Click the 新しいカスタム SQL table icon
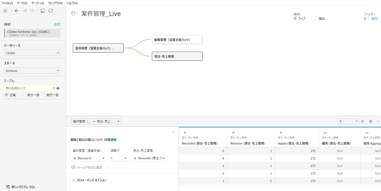 (8, 187)
